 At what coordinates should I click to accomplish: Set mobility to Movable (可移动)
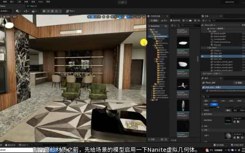(242, 110)
